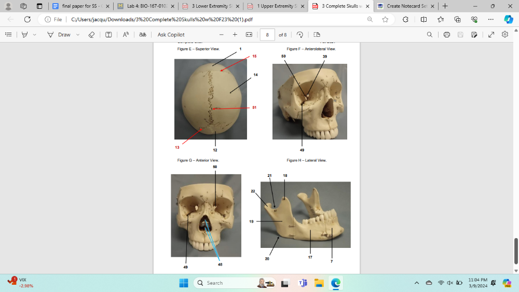Viewport: 519px width, 292px height.
Task: Print the PDF document
Action: (447, 35)
